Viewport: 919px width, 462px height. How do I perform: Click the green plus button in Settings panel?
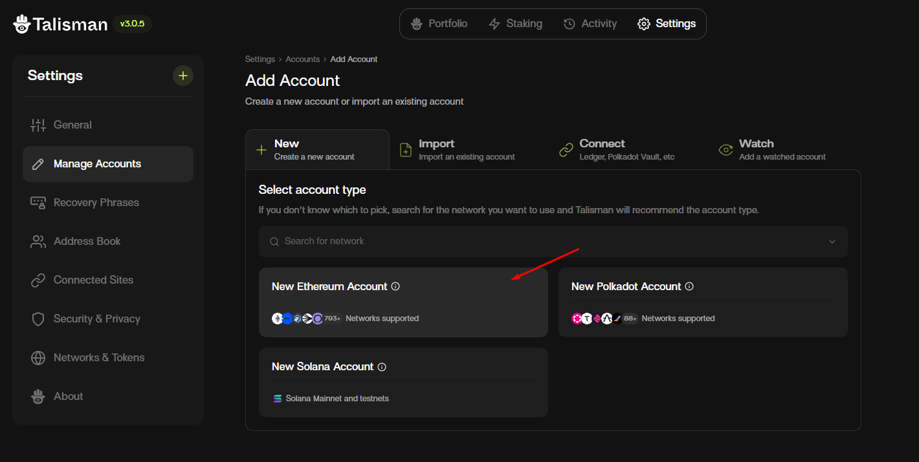183,76
